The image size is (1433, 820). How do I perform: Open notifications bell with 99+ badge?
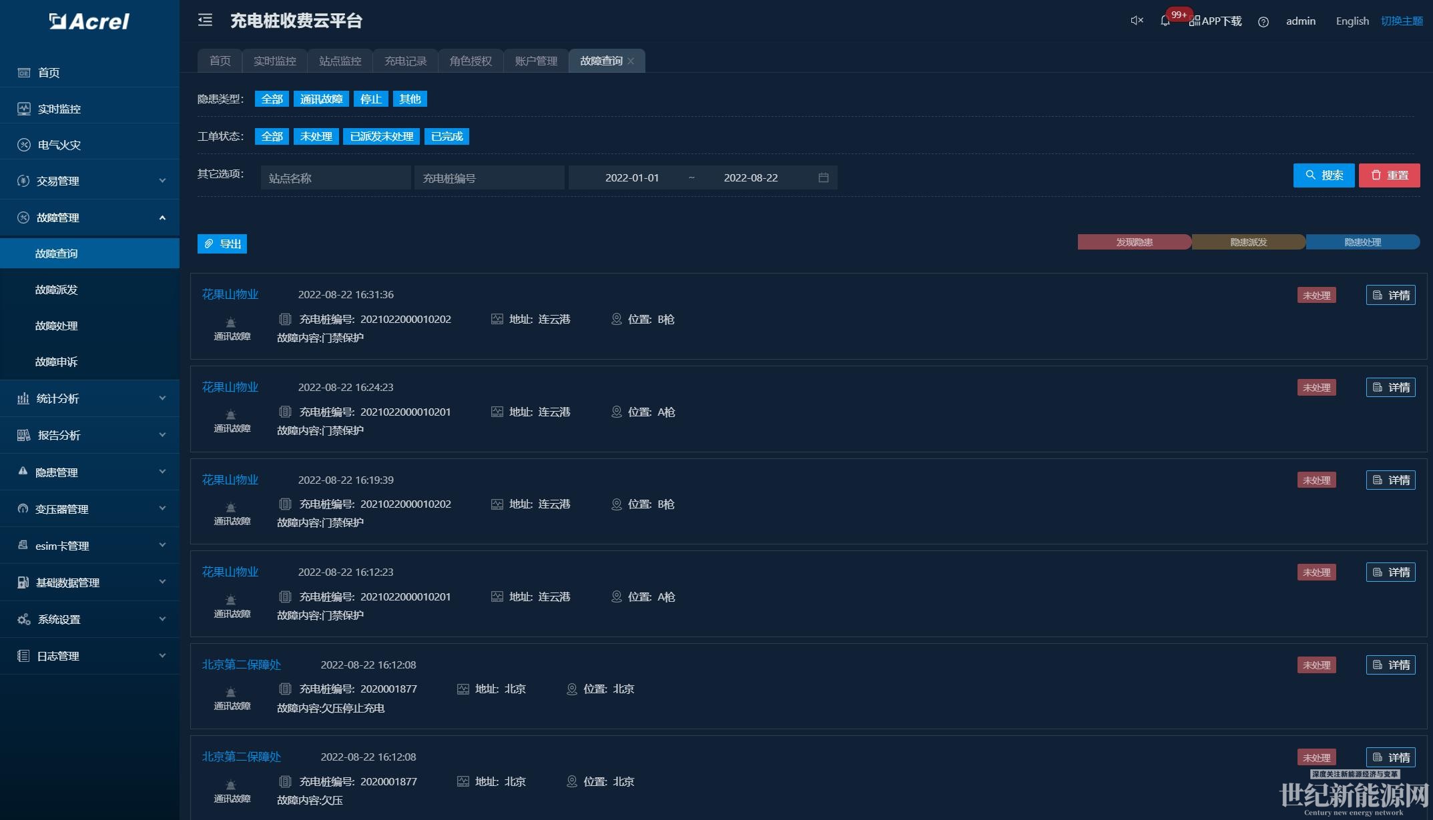pos(1165,21)
